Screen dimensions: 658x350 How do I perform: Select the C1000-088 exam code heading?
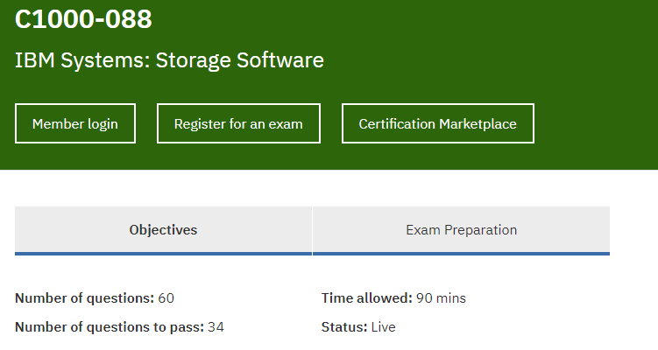83,19
